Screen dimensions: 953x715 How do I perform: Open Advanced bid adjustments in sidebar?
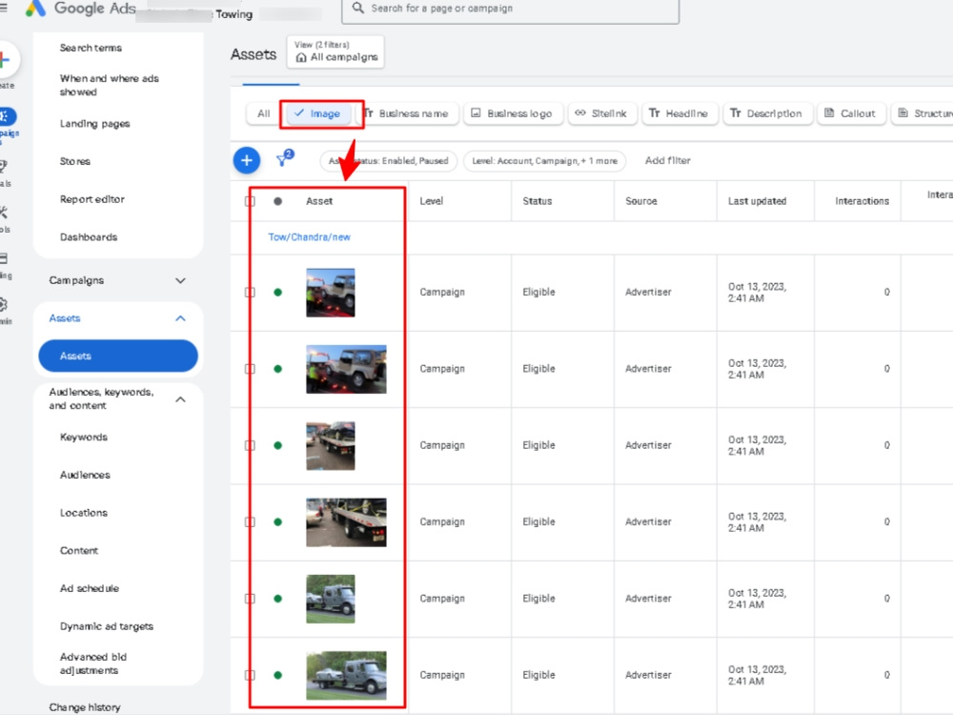coord(93,664)
